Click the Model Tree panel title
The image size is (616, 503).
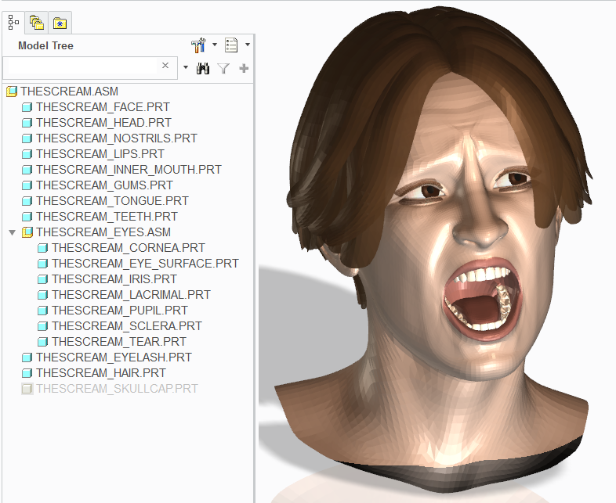click(x=45, y=46)
